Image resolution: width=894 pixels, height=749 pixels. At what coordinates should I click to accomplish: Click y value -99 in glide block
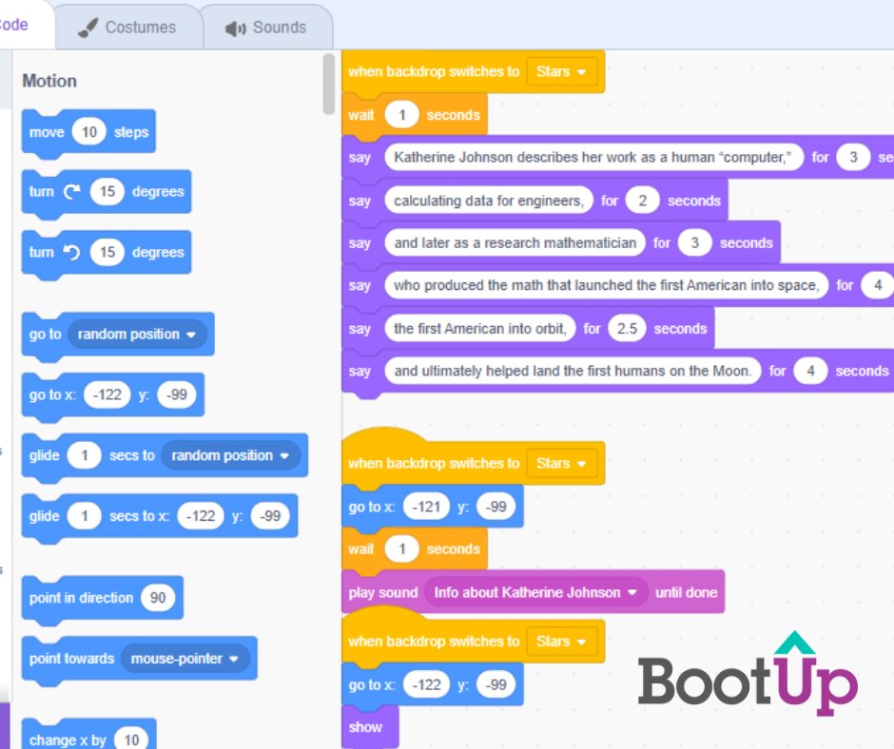coord(270,516)
